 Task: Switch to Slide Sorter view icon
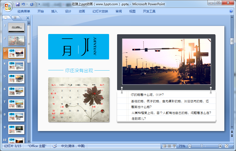pyautogui.click(x=169, y=146)
